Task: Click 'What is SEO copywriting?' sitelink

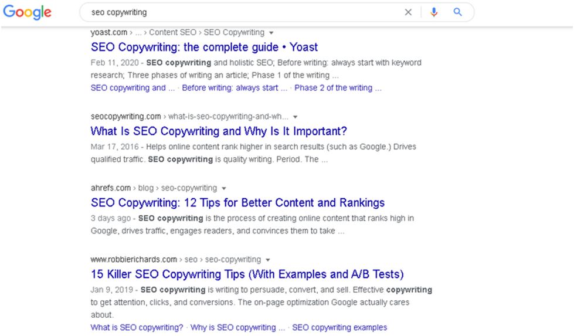Action: click(137, 327)
